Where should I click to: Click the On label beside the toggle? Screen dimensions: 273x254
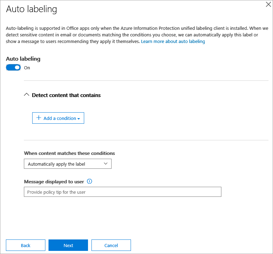tap(27, 68)
